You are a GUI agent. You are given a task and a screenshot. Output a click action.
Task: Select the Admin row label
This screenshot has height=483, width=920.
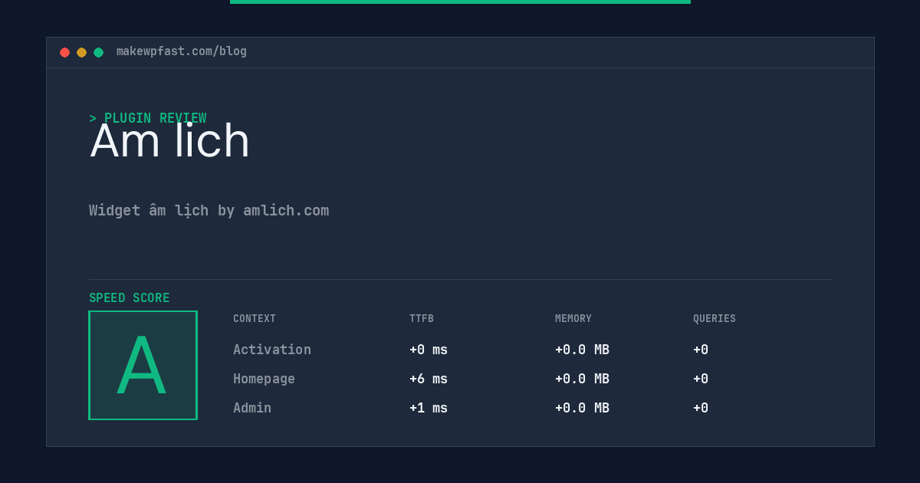(x=252, y=408)
